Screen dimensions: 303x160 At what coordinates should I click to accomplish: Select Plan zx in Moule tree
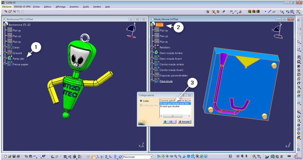pos(164,42)
